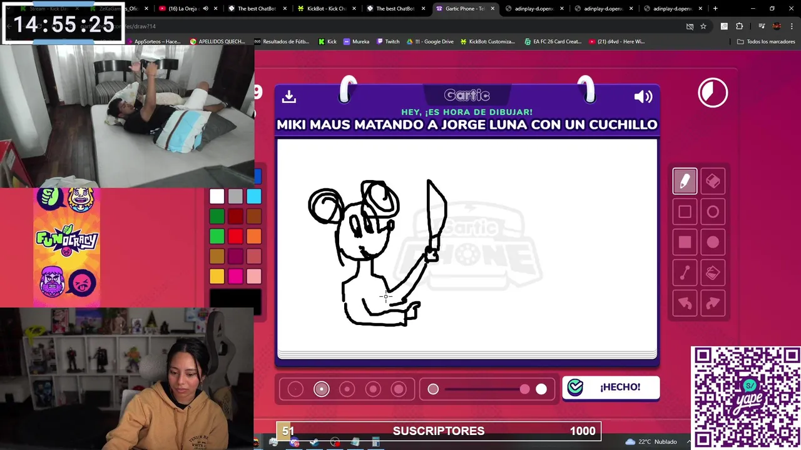Download the drawing using the download icon
801x450 pixels.
[x=288, y=96]
